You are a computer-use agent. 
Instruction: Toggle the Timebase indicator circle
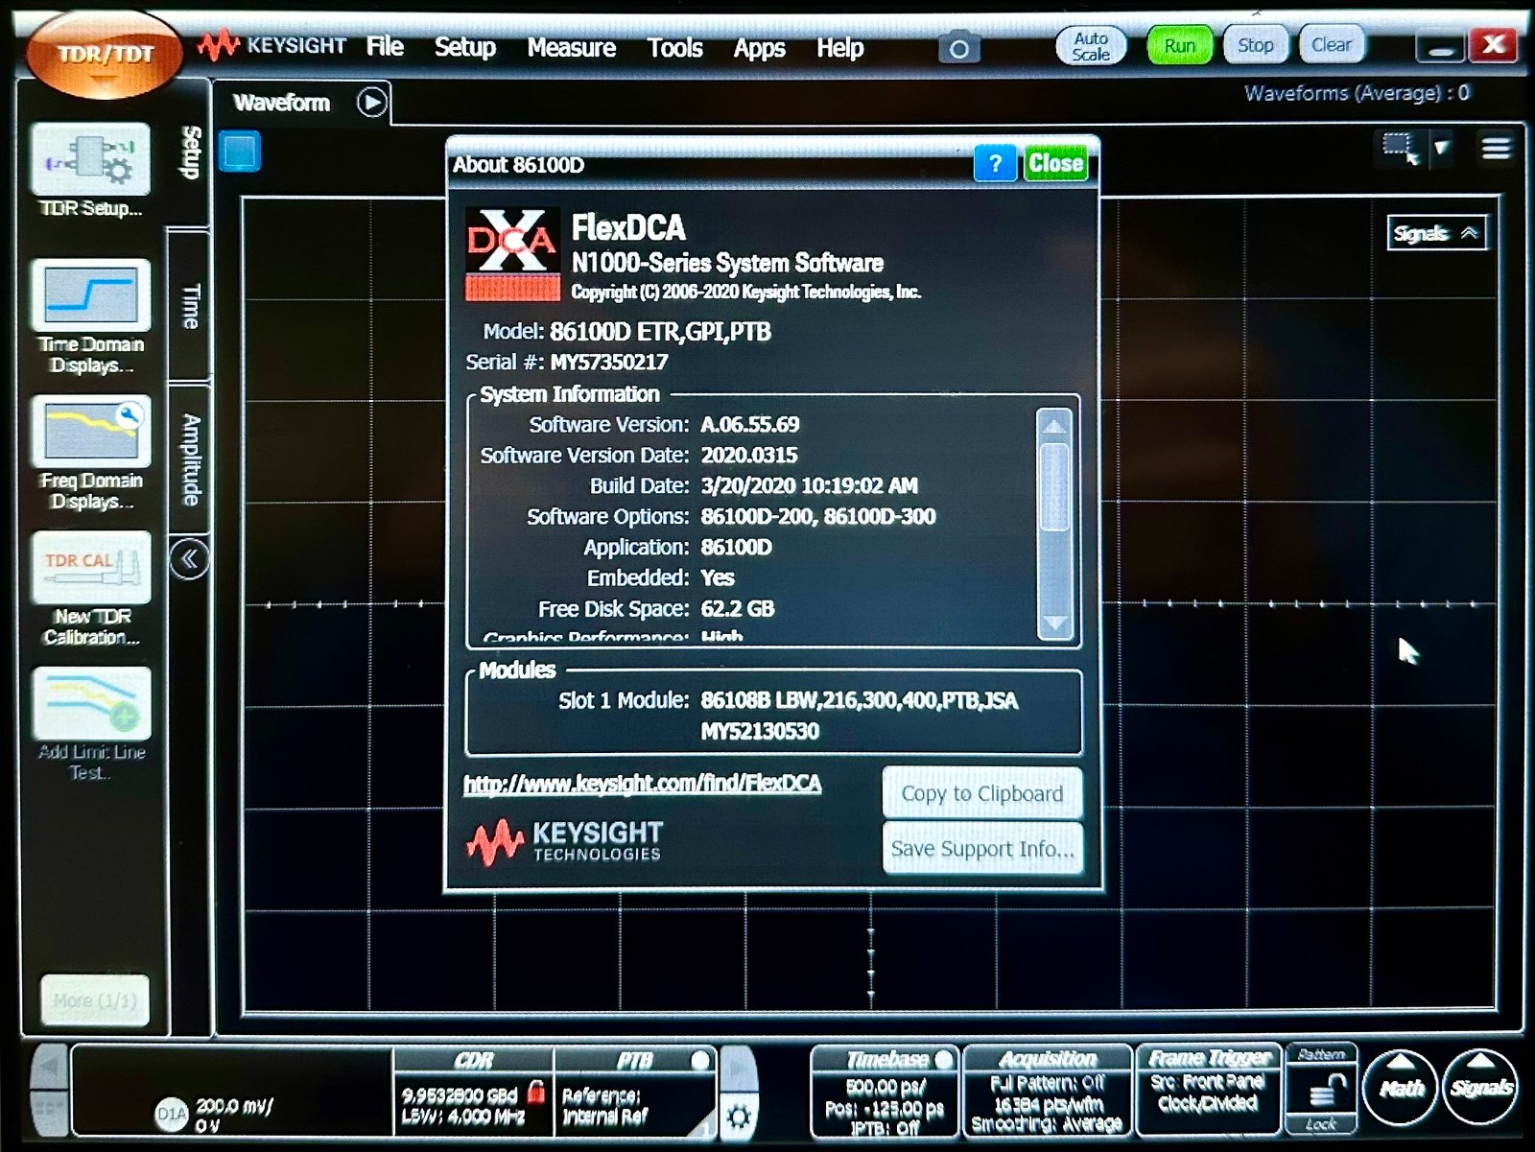tap(943, 1060)
